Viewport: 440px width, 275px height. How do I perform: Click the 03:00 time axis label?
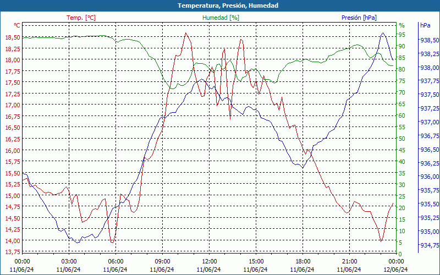tap(69, 262)
